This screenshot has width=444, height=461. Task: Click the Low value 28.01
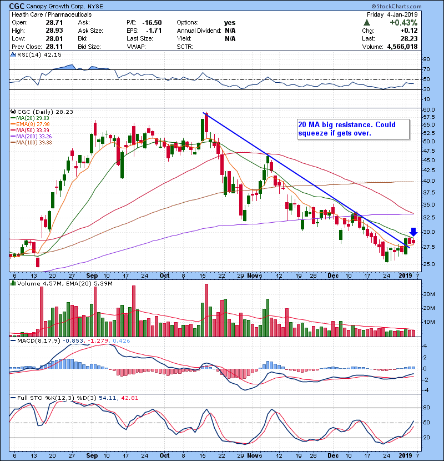tap(54, 38)
